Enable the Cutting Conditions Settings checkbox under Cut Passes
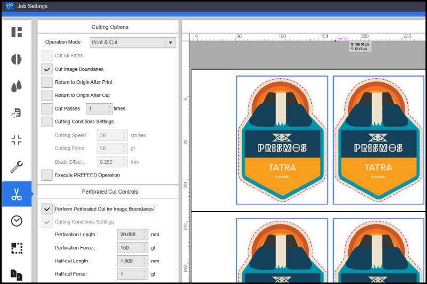Viewport: 427px width, 284px height. [x=47, y=122]
